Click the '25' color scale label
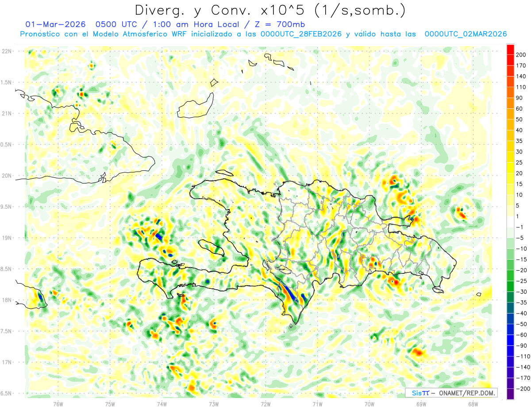This screenshot has width=531, height=410. coord(519,162)
